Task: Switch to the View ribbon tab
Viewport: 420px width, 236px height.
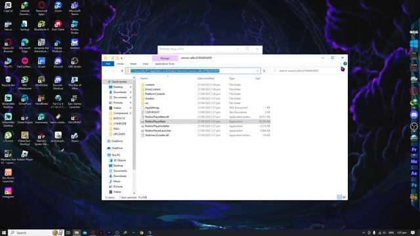Action: 146,64
